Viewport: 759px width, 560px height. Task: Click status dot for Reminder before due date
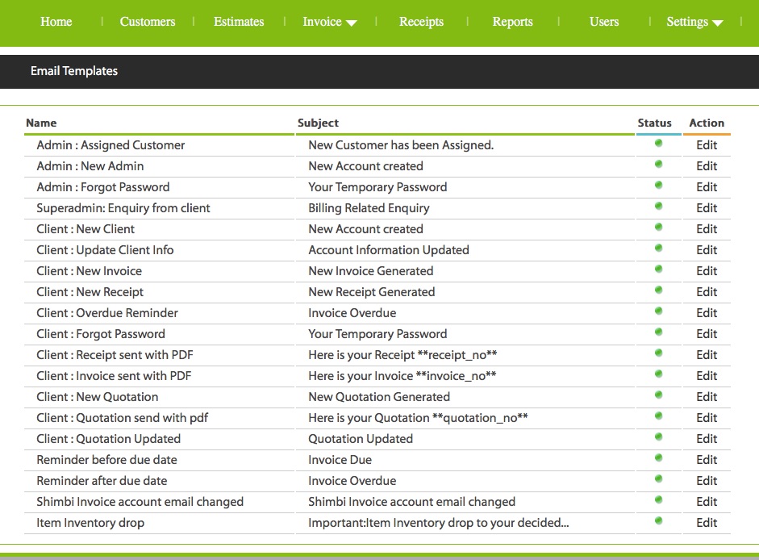658,458
